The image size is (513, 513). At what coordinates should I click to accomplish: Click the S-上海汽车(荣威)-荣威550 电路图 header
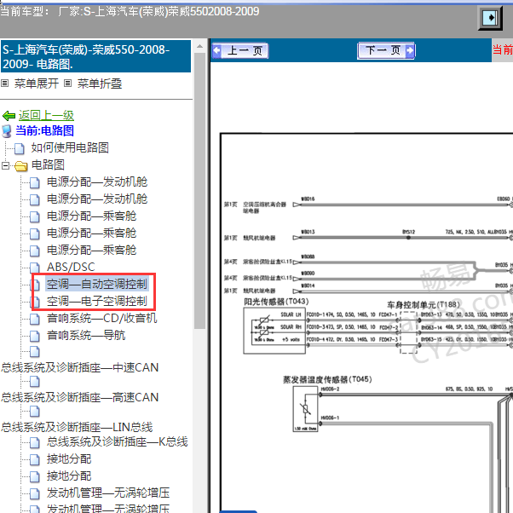point(95,56)
